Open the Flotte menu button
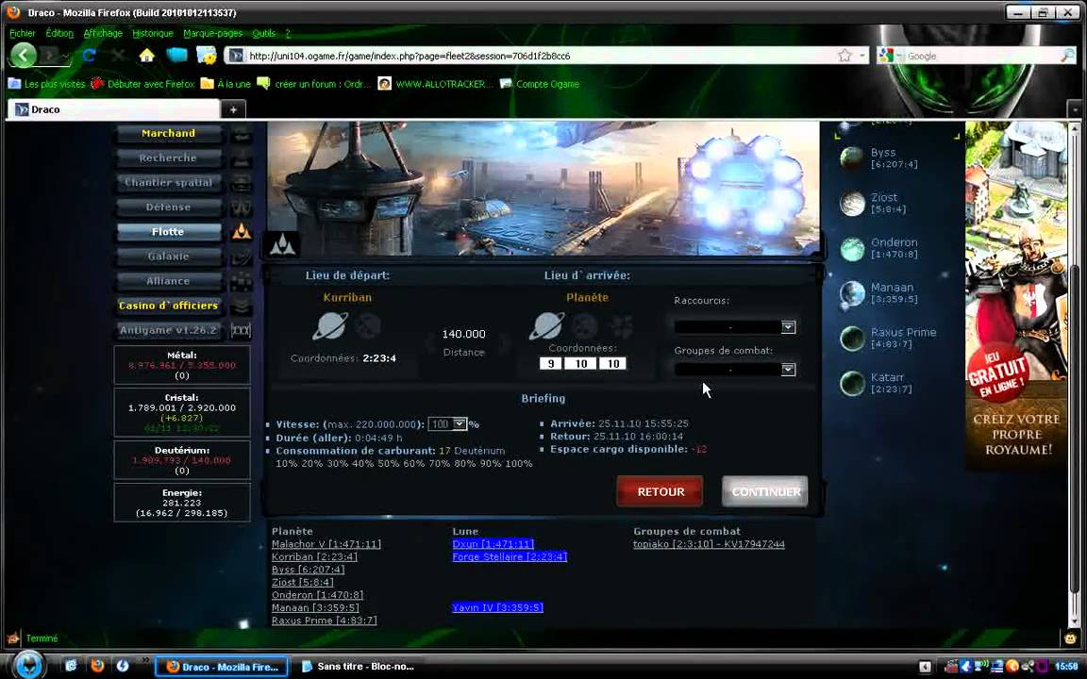The width and height of the screenshot is (1087, 679). pos(169,232)
